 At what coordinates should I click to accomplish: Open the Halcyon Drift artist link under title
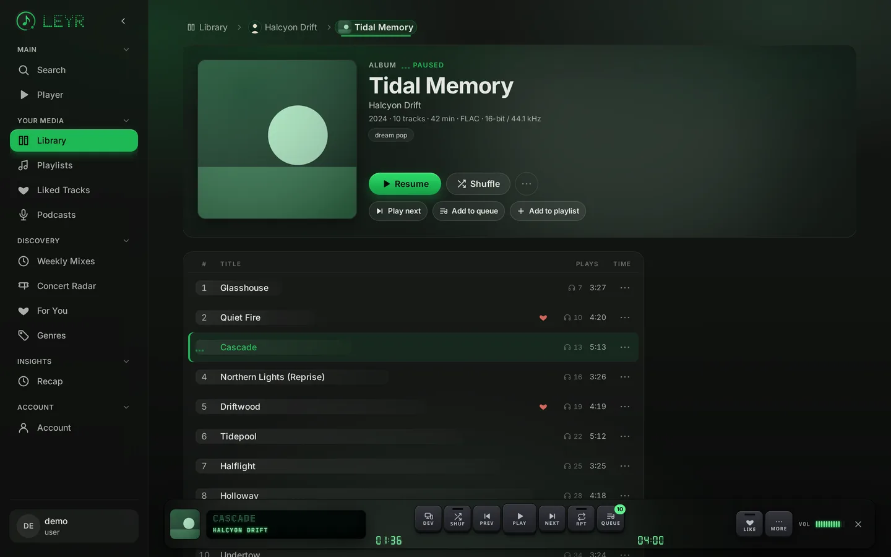tap(395, 105)
